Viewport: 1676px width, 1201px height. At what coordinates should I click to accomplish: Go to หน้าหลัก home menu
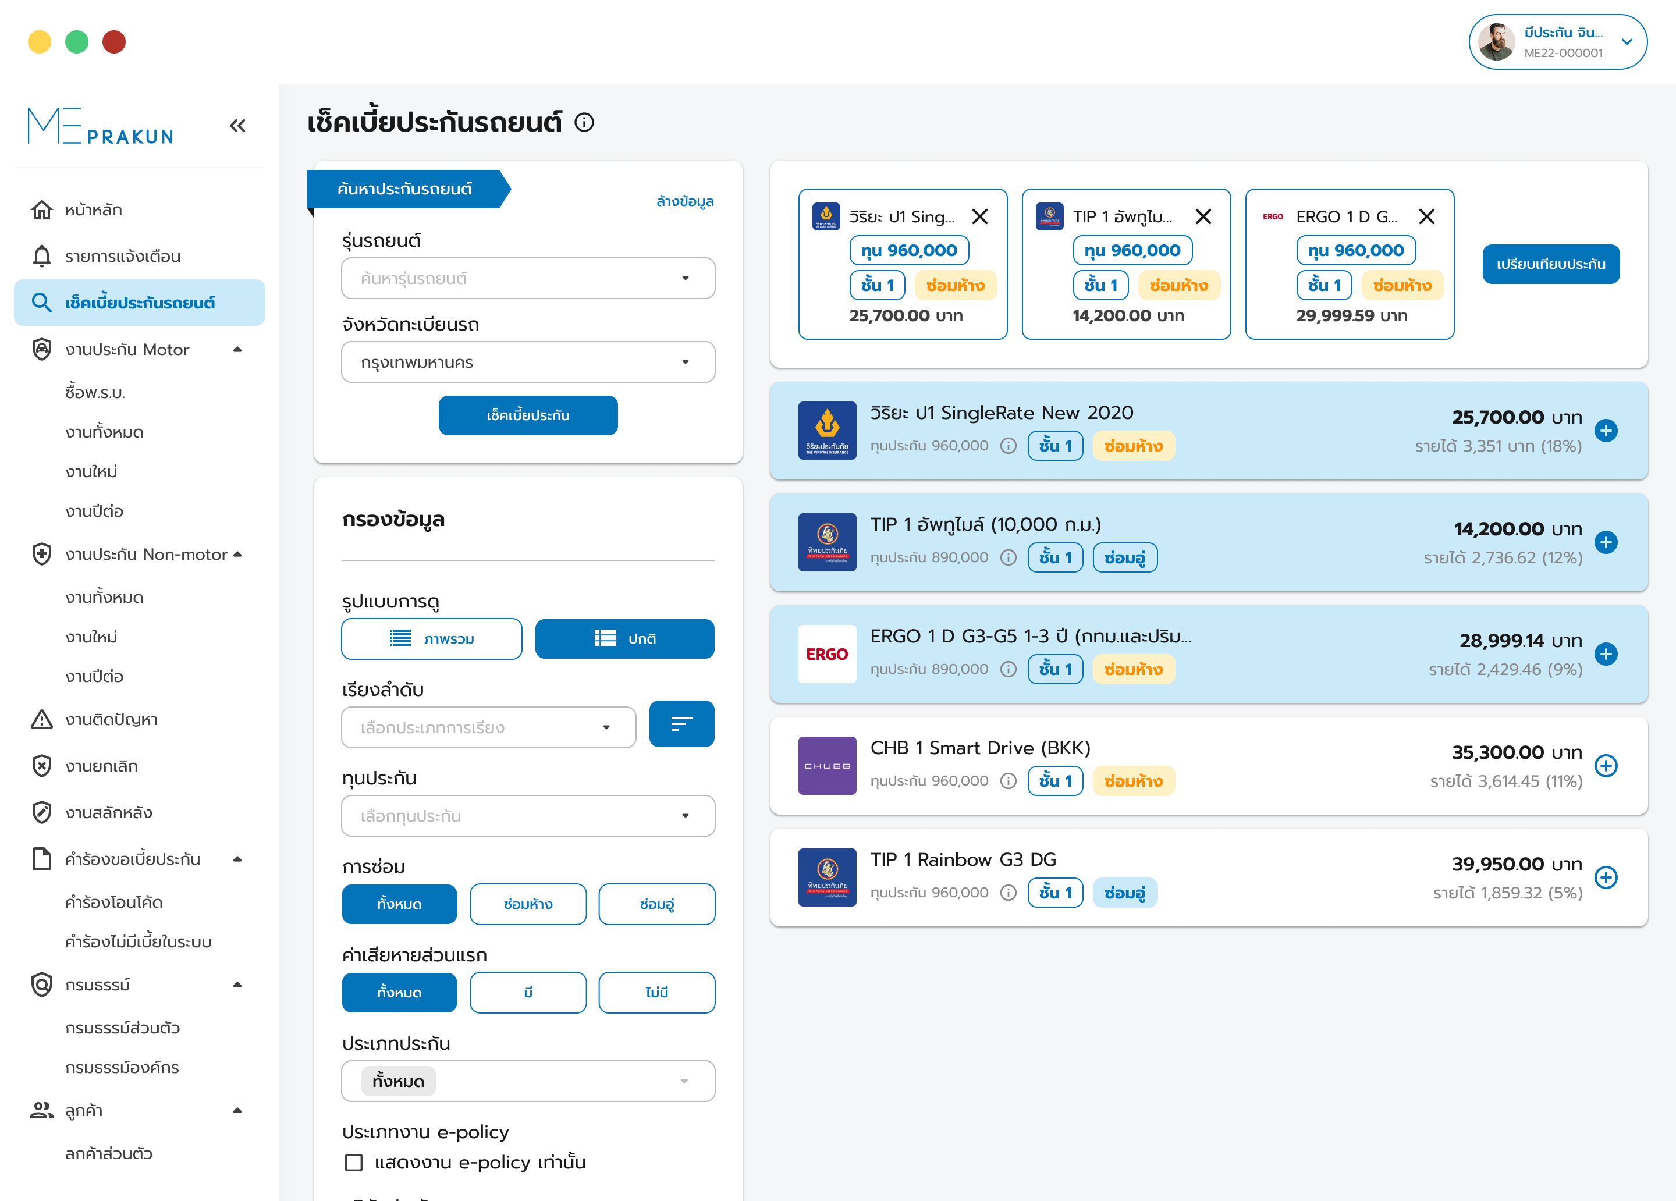(93, 210)
